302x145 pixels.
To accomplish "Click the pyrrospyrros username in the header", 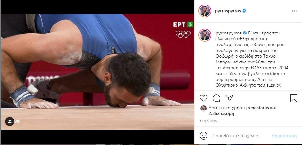I will tap(228, 11).
